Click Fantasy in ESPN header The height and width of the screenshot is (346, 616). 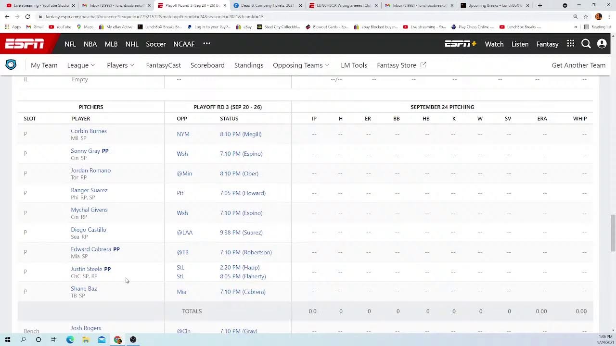pos(547,44)
